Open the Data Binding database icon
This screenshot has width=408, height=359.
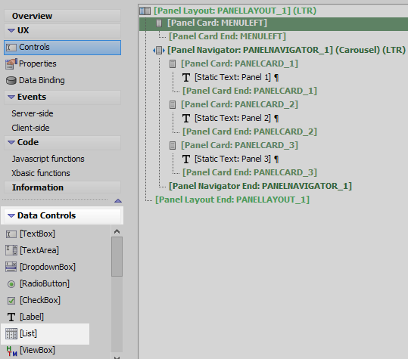(11, 81)
